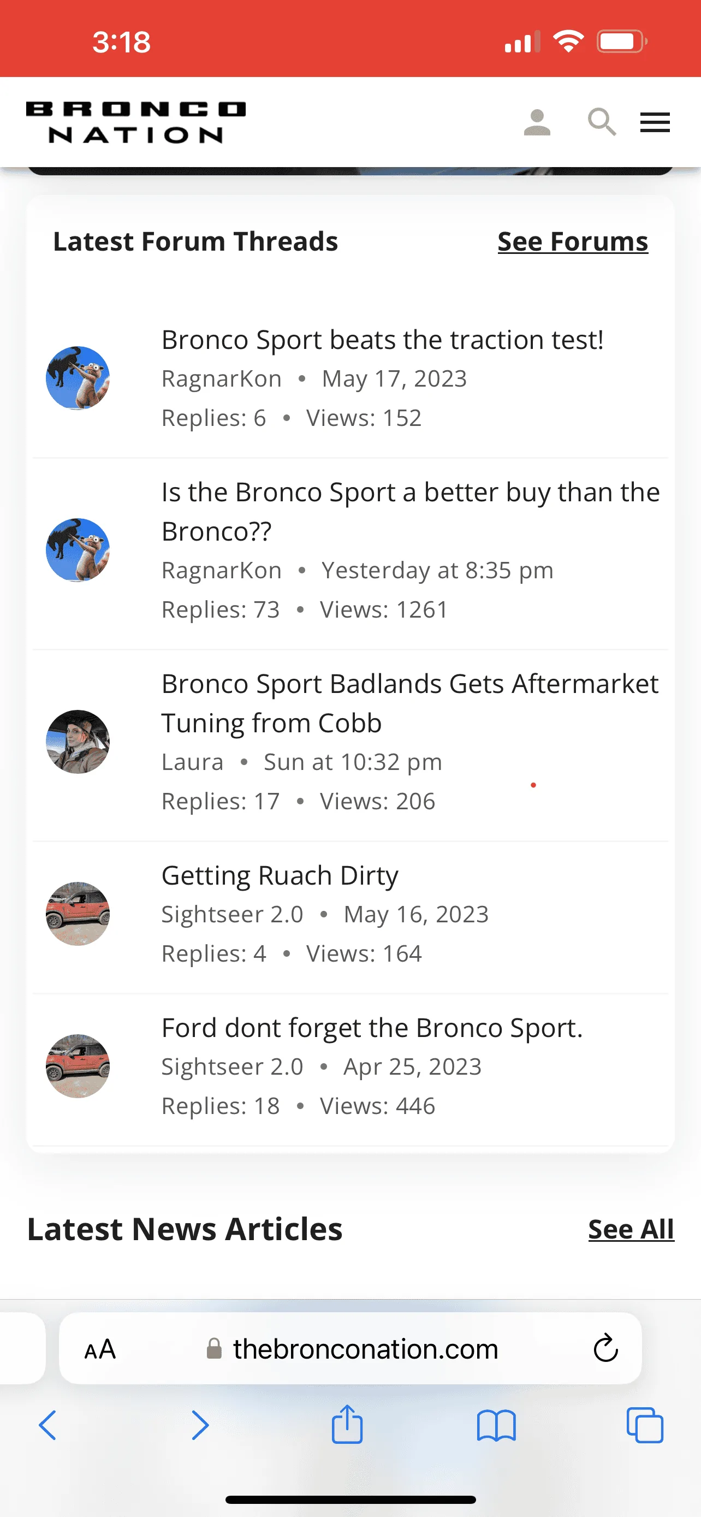Tap the thebronconation.com address bar
Image resolution: width=701 pixels, height=1517 pixels.
click(365, 1349)
